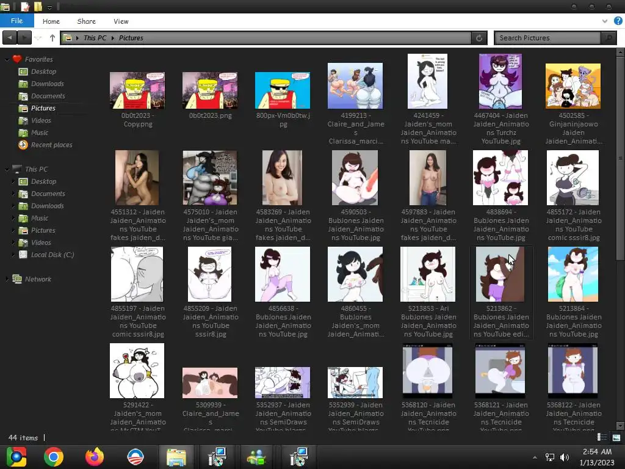Open the File tab
Screen dimensions: 625x469
click(16, 21)
